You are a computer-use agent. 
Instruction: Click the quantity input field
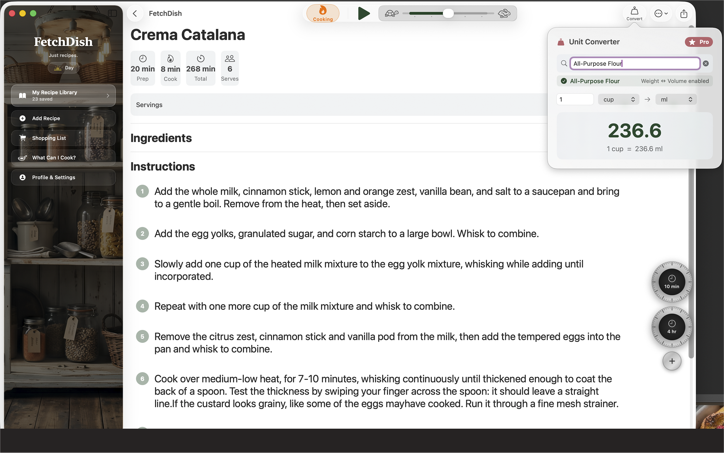click(575, 100)
